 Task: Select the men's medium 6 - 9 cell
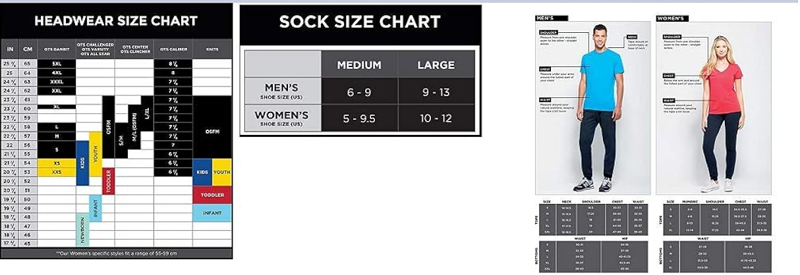pyautogui.click(x=359, y=92)
